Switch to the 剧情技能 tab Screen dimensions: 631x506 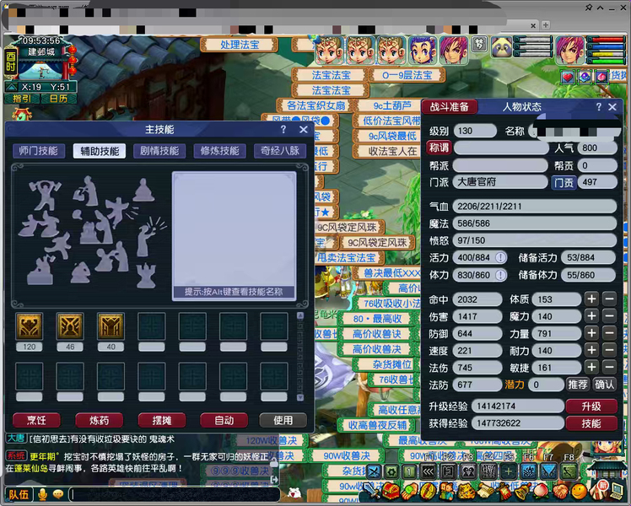159,151
